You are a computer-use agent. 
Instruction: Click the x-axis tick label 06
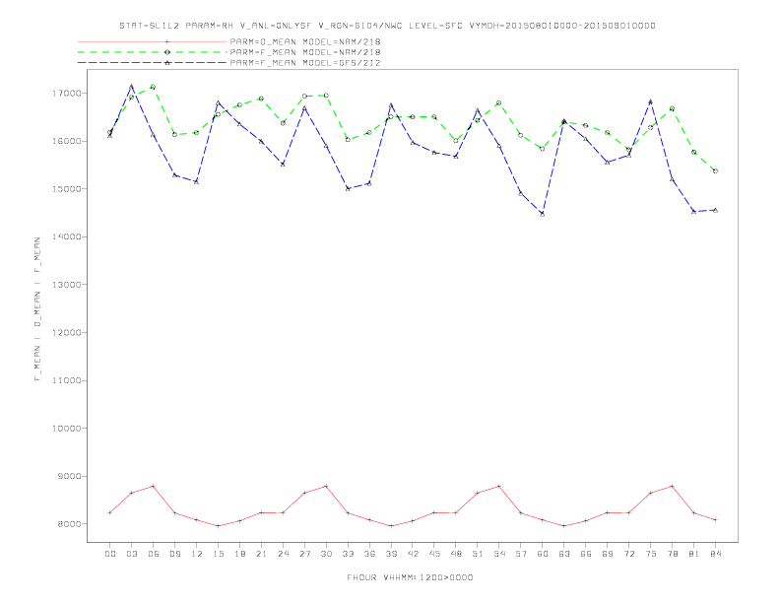(x=154, y=554)
